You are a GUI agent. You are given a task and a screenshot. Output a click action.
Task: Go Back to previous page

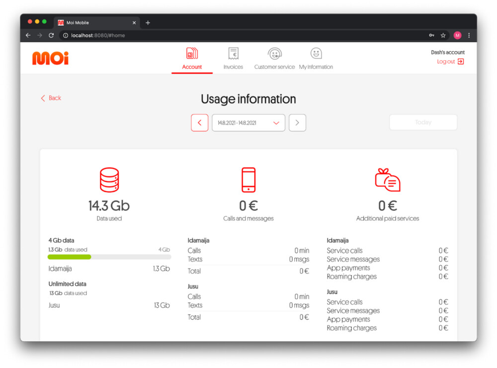click(51, 98)
